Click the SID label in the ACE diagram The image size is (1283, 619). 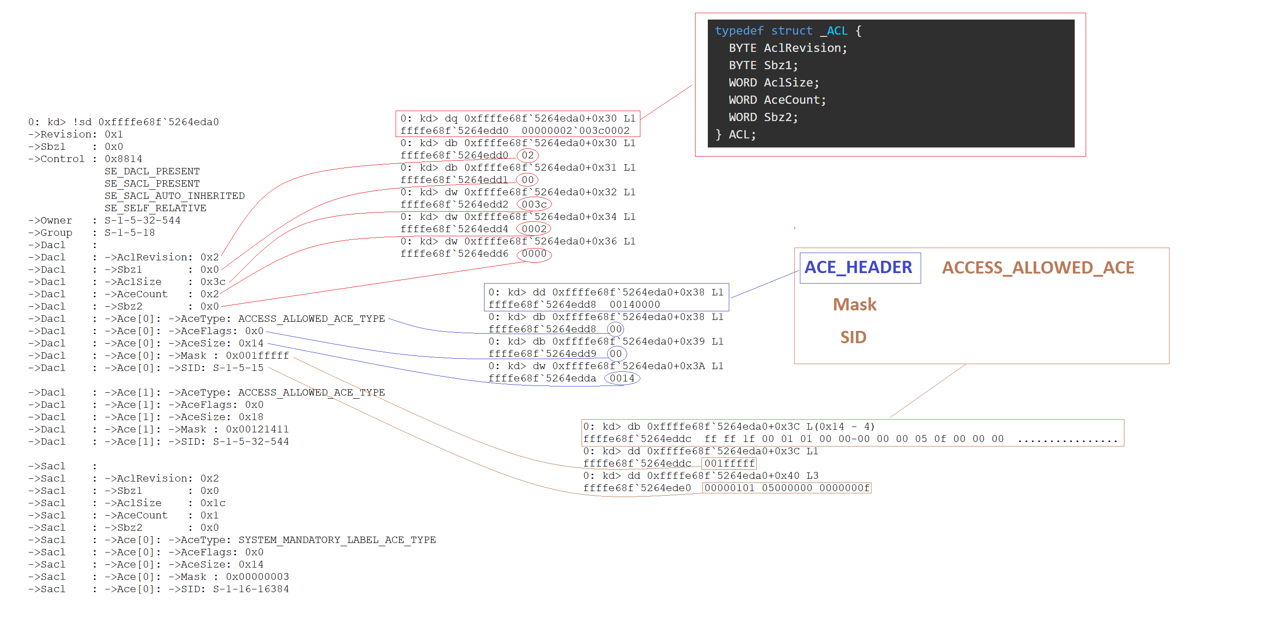click(853, 338)
